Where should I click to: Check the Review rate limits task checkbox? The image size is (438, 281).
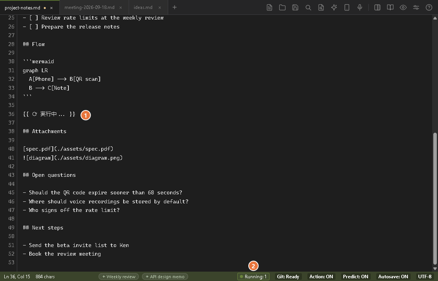(34, 18)
